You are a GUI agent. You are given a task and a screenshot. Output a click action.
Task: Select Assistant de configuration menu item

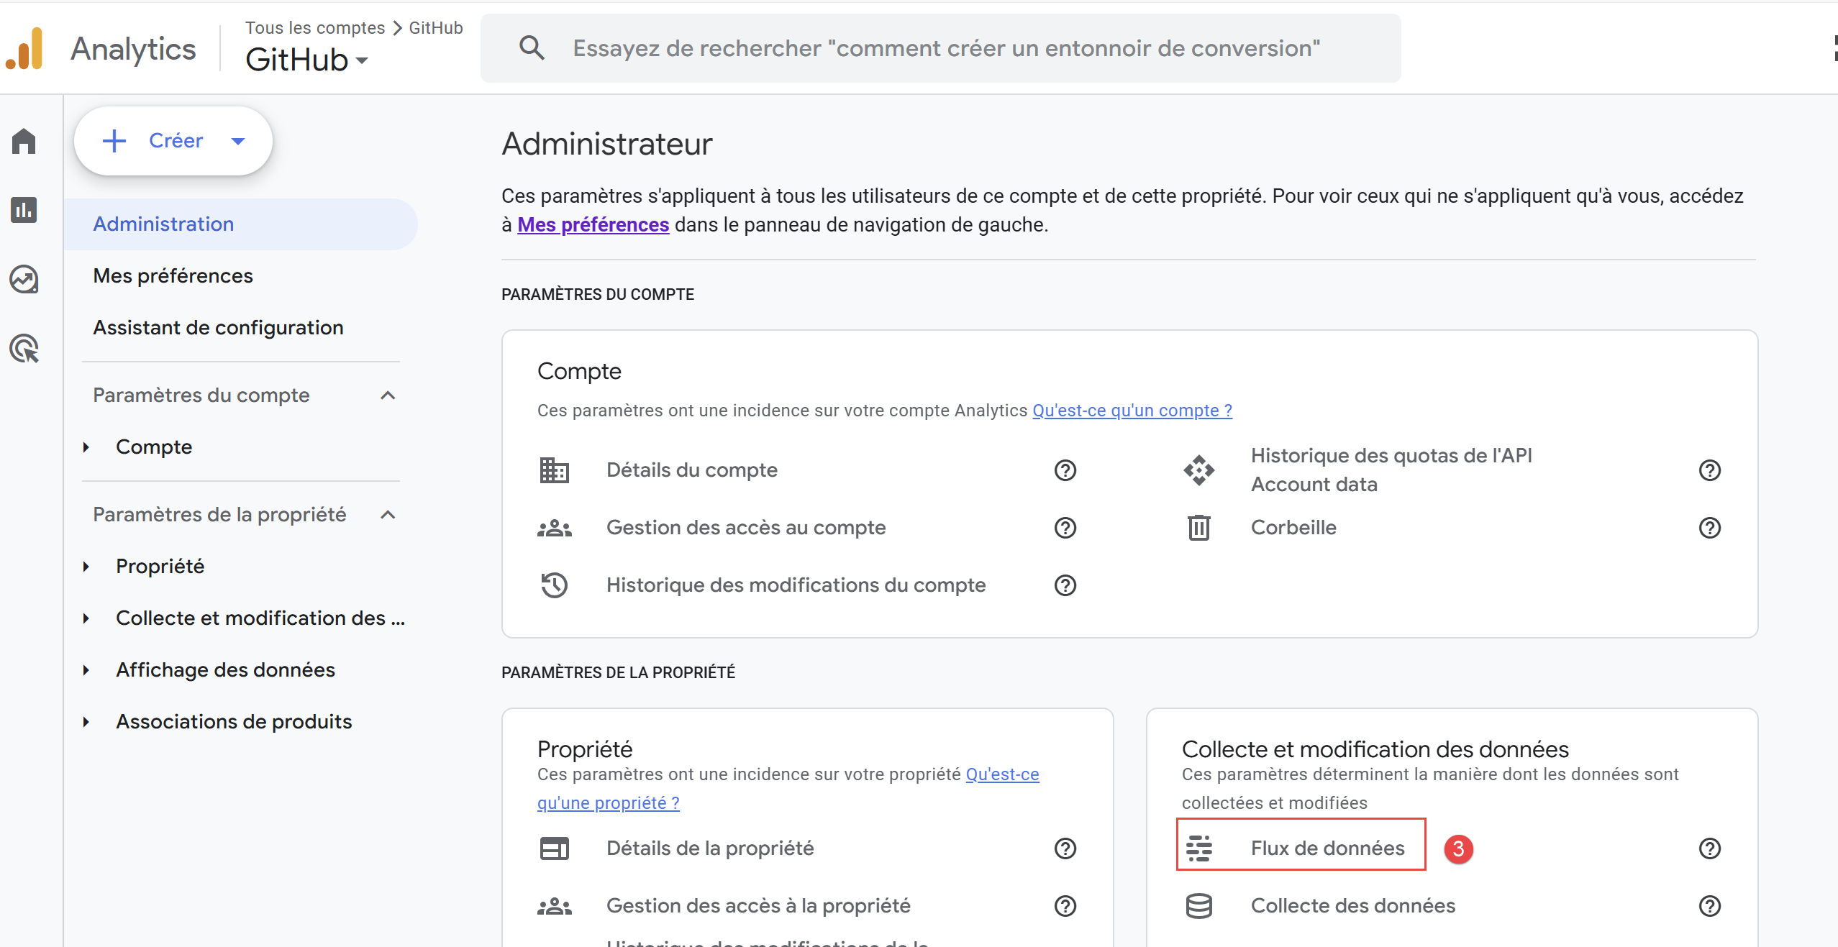pyautogui.click(x=218, y=328)
